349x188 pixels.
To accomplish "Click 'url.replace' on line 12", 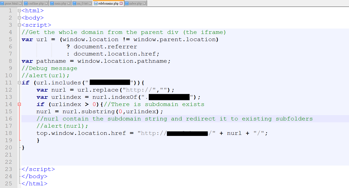I will [98, 90].
